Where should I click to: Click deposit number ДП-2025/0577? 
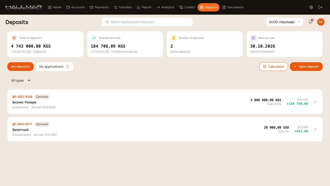point(22,124)
